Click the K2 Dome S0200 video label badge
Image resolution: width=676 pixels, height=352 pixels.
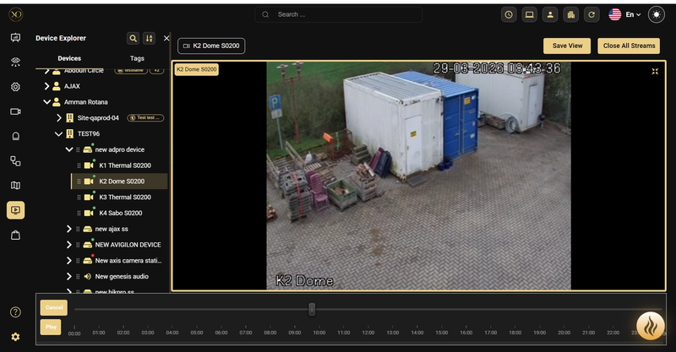click(197, 69)
